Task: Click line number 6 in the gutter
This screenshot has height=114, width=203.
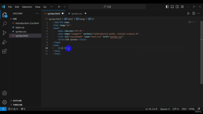Action: click(x=47, y=37)
